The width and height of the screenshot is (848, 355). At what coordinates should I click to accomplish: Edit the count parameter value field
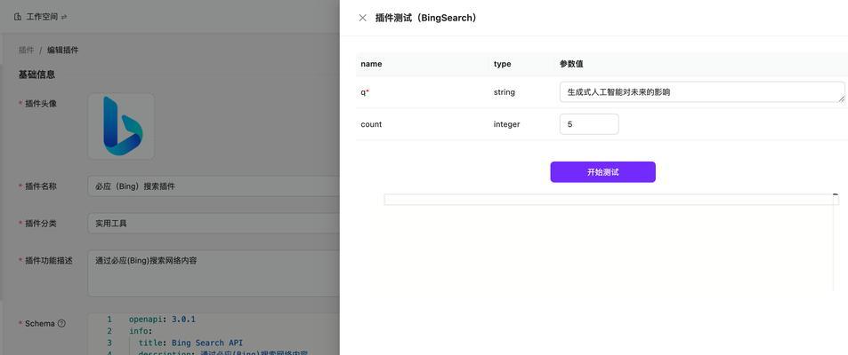click(589, 124)
